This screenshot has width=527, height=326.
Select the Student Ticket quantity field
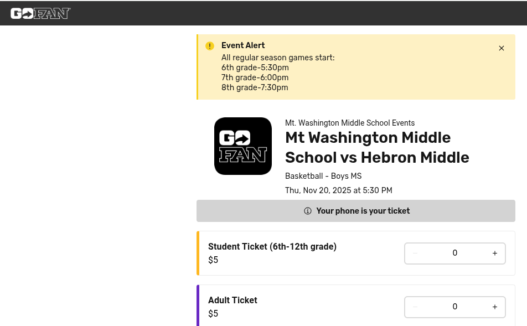pyautogui.click(x=455, y=253)
